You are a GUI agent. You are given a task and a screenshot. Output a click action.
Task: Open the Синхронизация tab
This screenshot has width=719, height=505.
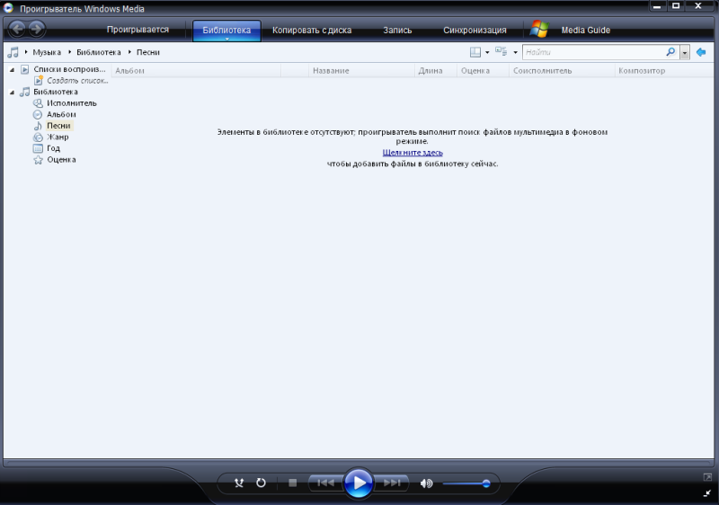475,30
